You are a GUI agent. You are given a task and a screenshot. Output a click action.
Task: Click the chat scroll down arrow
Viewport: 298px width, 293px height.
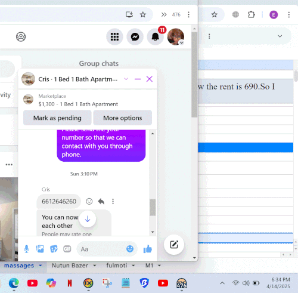(x=153, y=232)
